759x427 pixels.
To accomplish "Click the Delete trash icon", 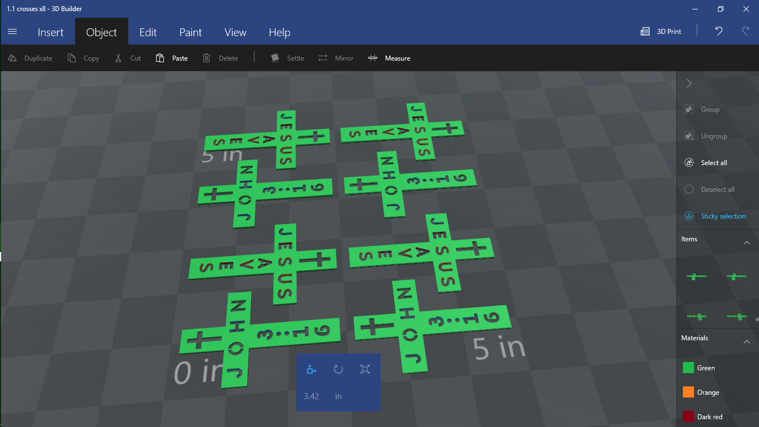I will pos(207,58).
